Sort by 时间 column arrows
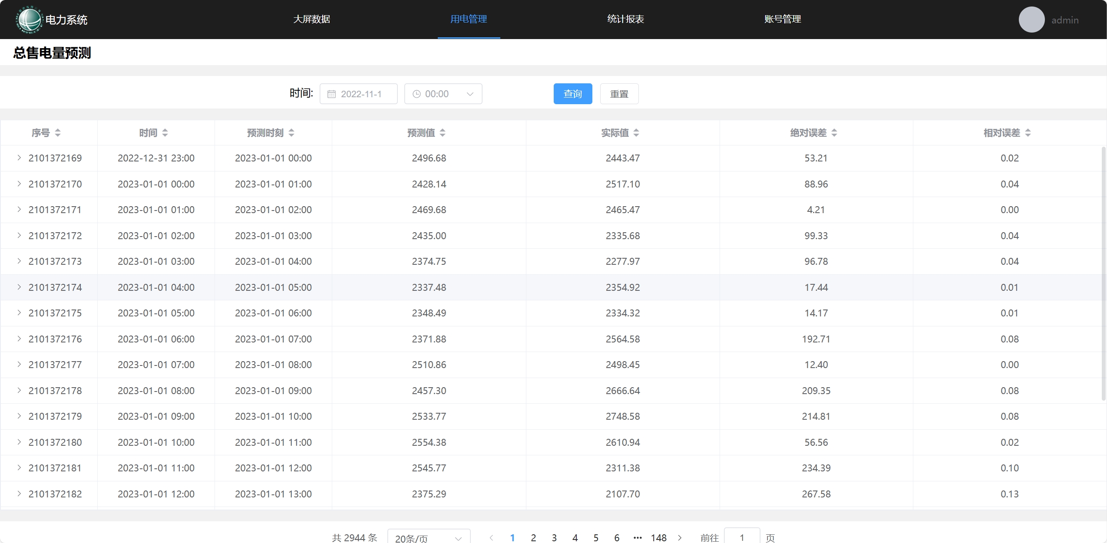Screen dimensions: 1107x543 pos(165,133)
